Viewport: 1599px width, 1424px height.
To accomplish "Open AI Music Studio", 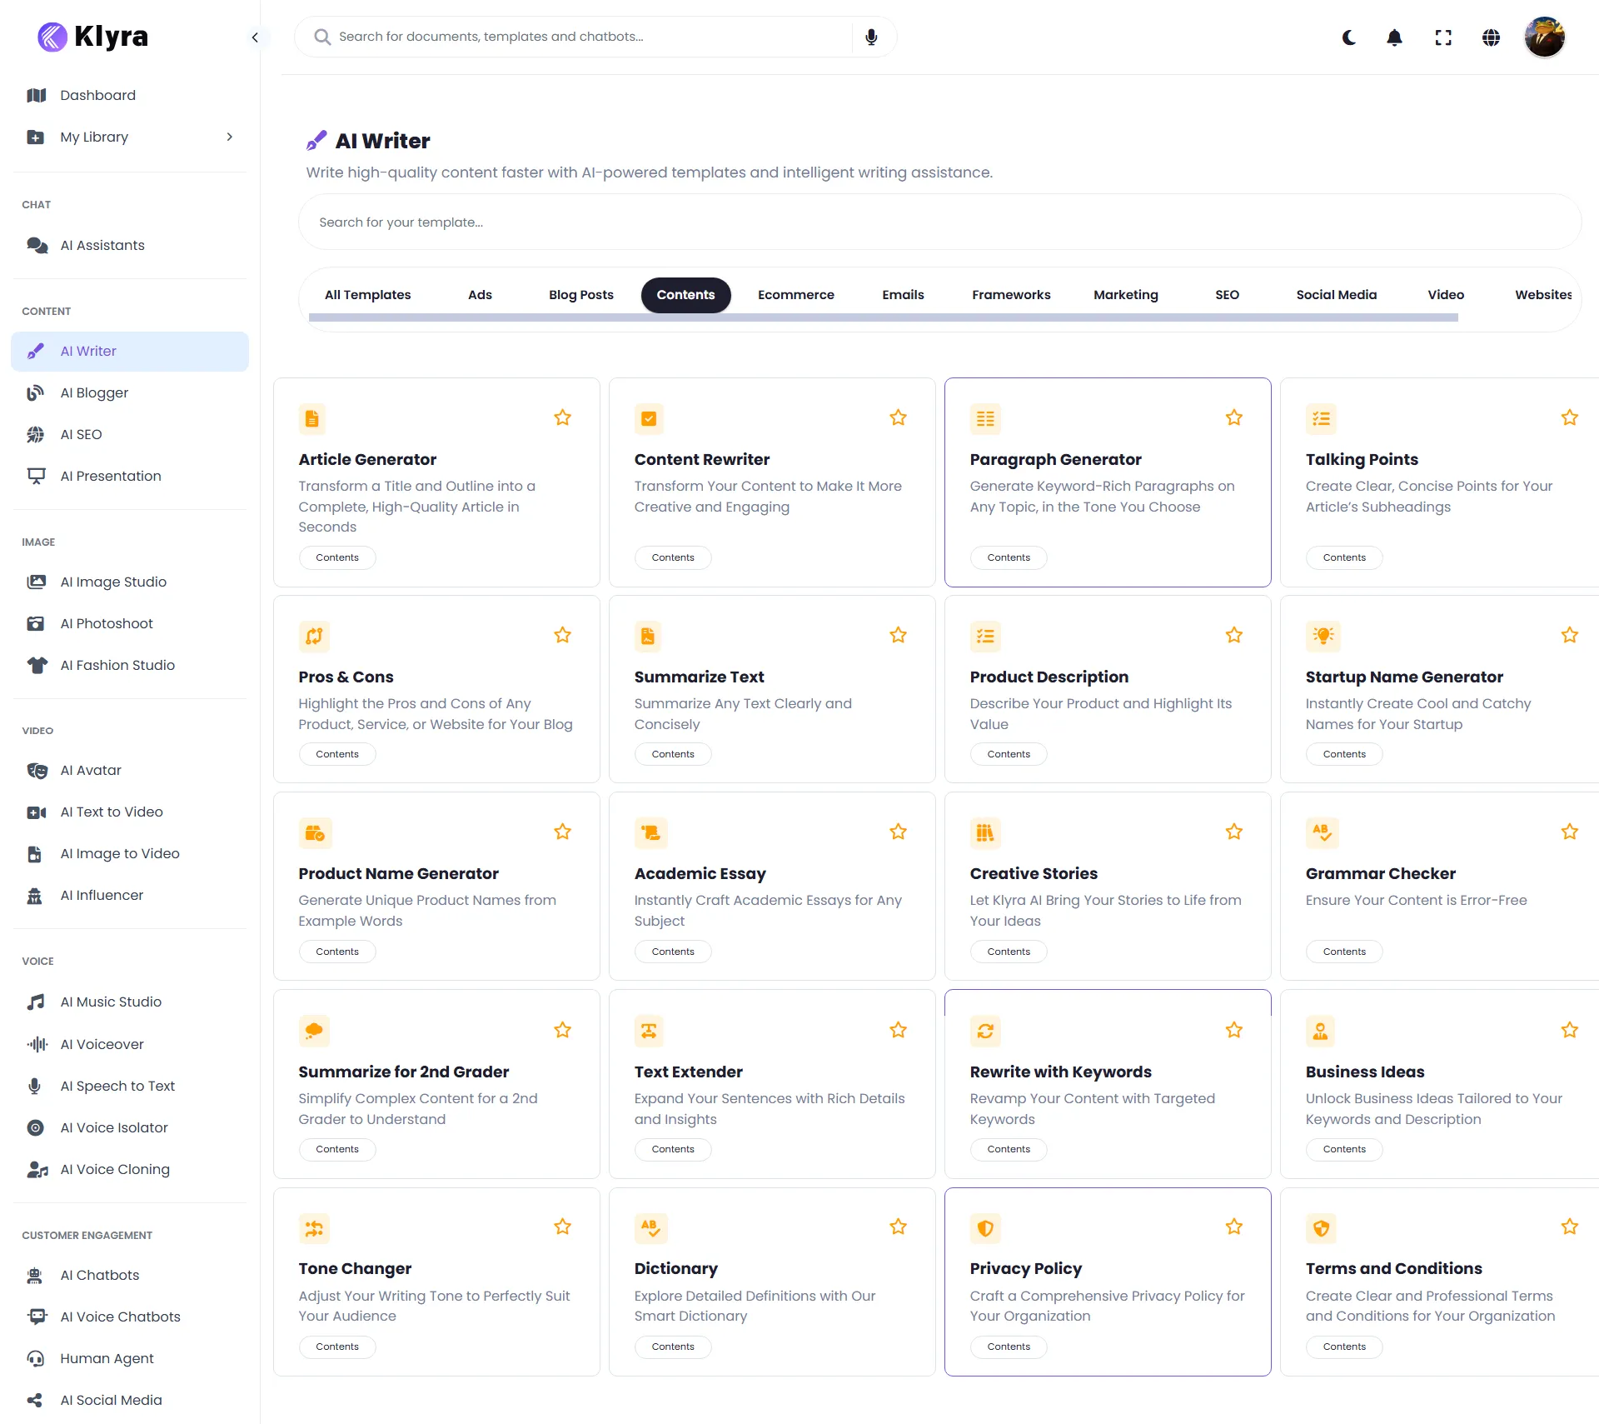I will pos(130,1002).
